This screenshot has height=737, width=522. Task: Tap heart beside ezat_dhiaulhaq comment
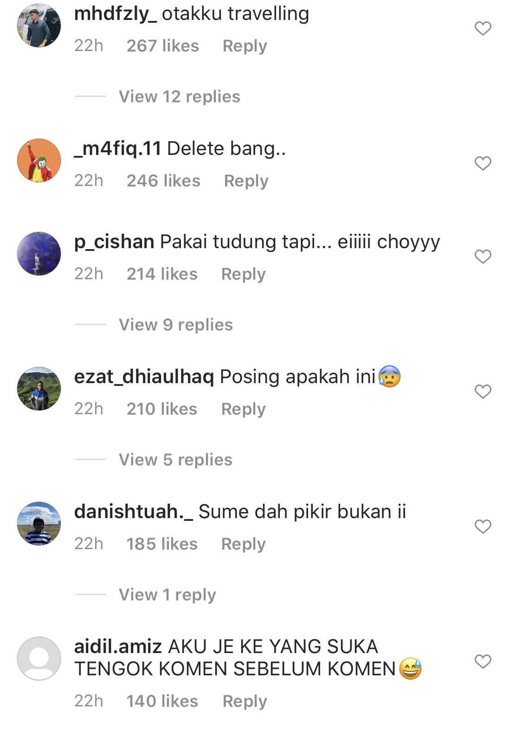483,391
